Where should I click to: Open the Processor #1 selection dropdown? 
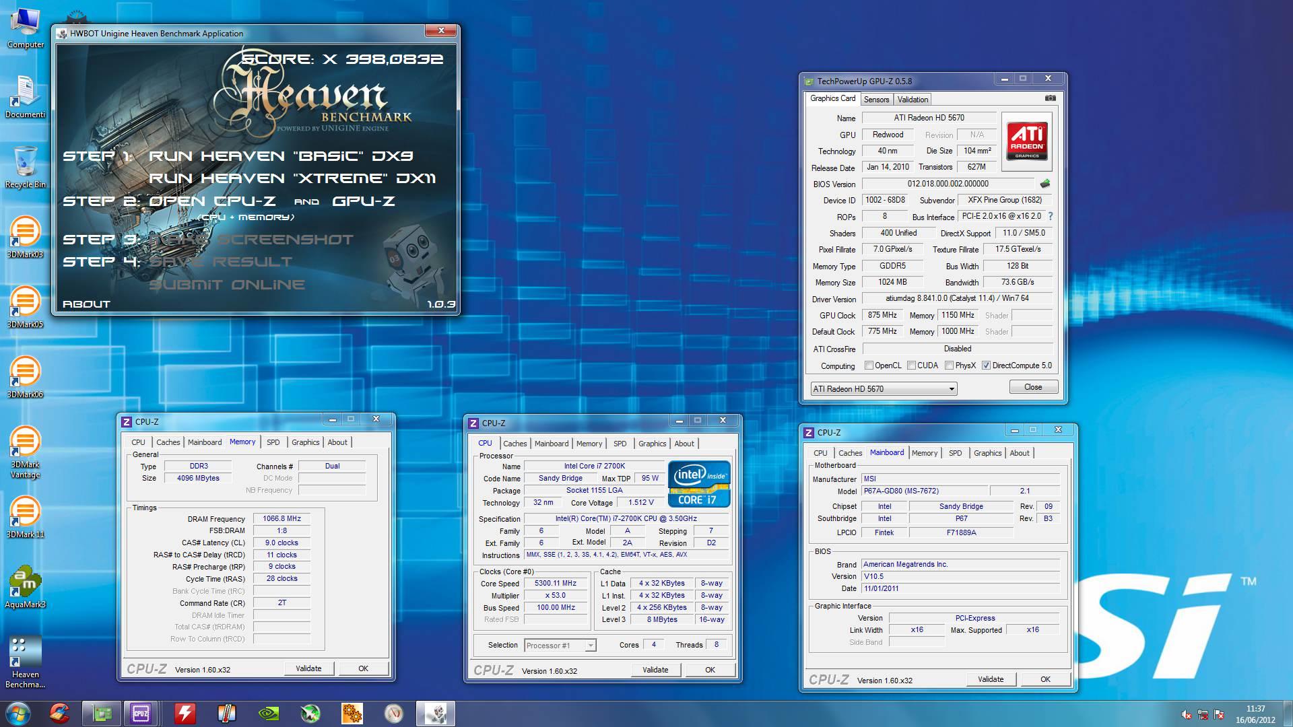pyautogui.click(x=560, y=645)
